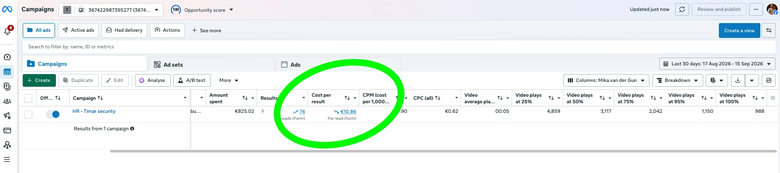Sort by Cost per result arrows
Image resolution: width=780 pixels, height=173 pixels.
pyautogui.click(x=347, y=98)
